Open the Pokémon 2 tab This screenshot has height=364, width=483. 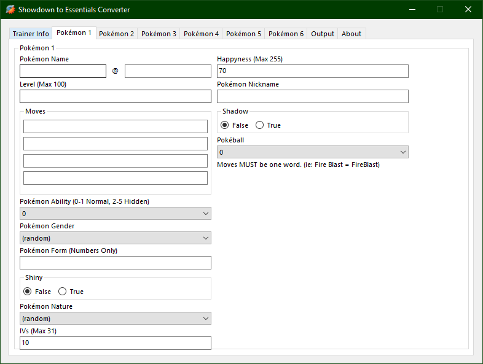tap(116, 34)
